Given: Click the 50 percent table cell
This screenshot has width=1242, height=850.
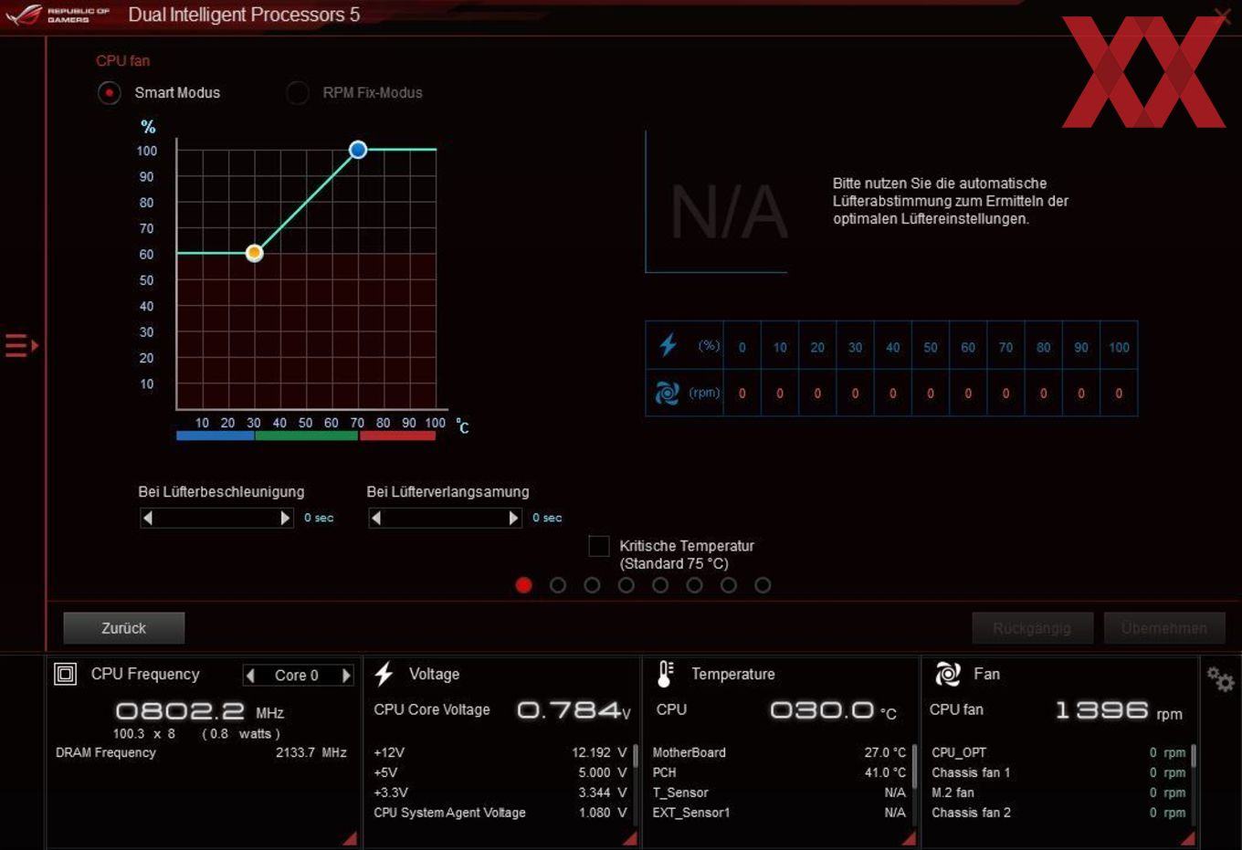Looking at the screenshot, I should (x=931, y=347).
